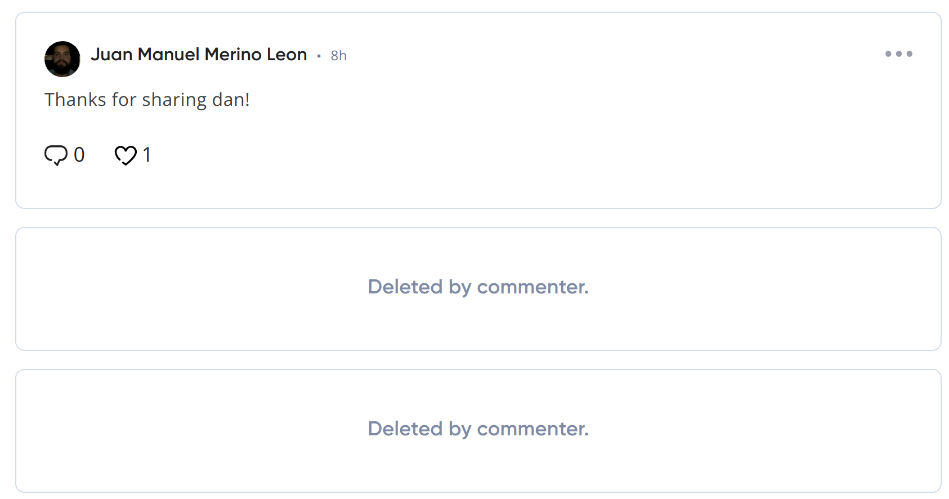Screen dimensions: 949x499
Task: Click the like count showing 1
Action: (x=147, y=155)
